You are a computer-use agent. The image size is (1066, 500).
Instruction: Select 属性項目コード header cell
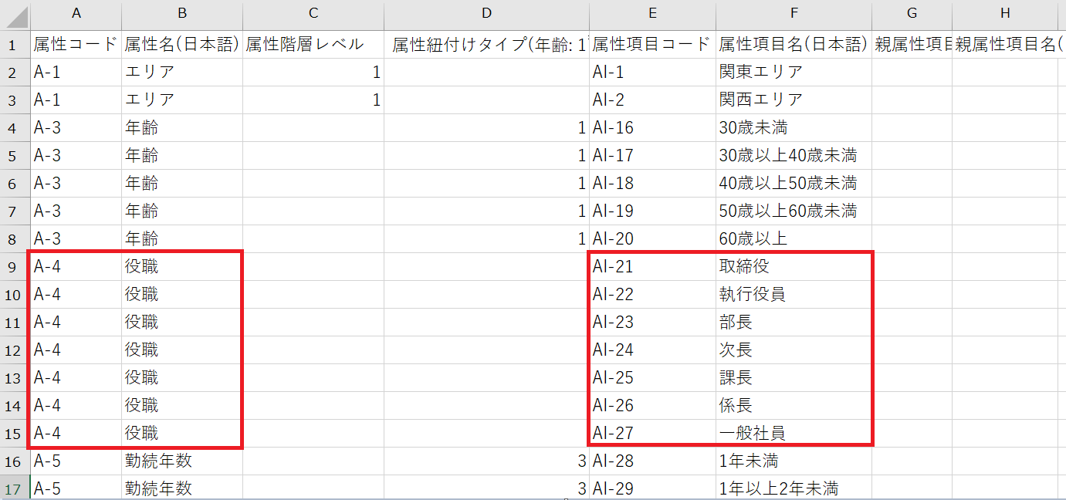(x=652, y=45)
